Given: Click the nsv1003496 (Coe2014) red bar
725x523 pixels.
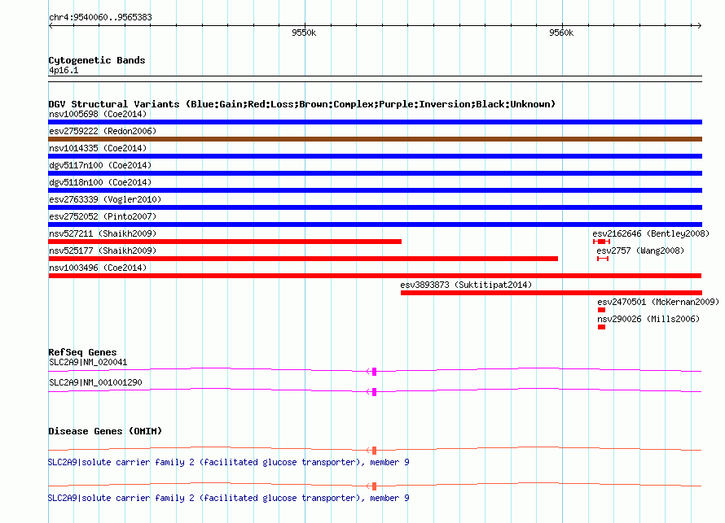Looking at the screenshot, I should click(375, 276).
